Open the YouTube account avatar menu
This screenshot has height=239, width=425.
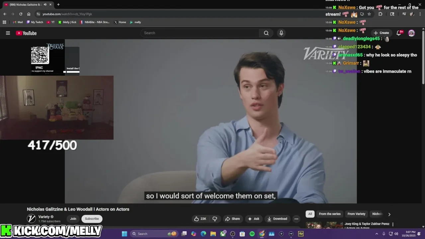click(411, 33)
